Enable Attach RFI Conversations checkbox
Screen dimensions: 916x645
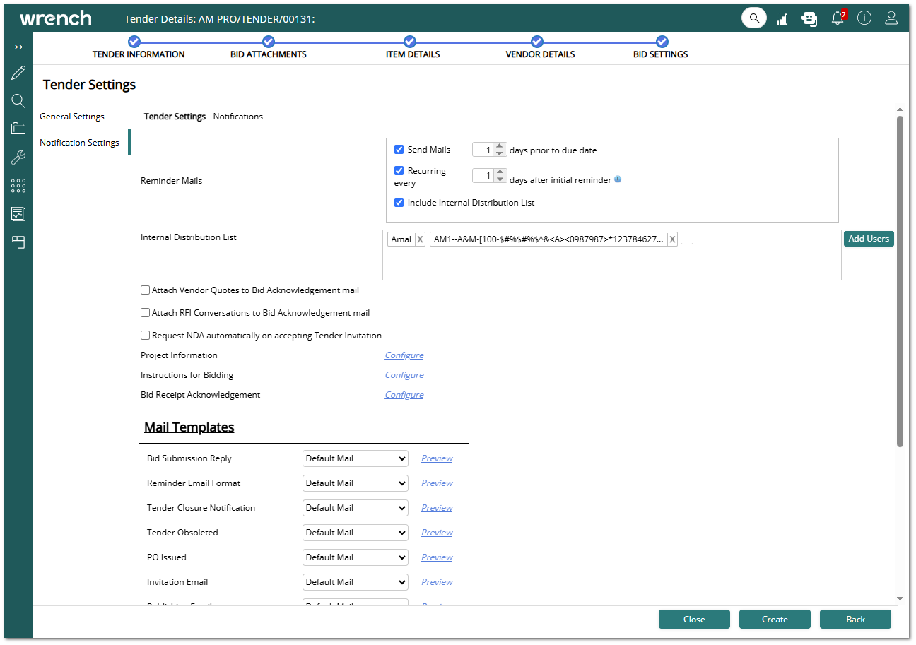(145, 313)
